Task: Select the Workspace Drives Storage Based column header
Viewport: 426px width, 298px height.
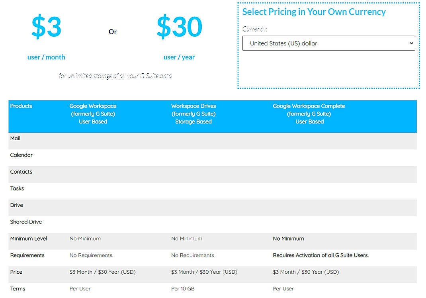Action: coord(193,114)
